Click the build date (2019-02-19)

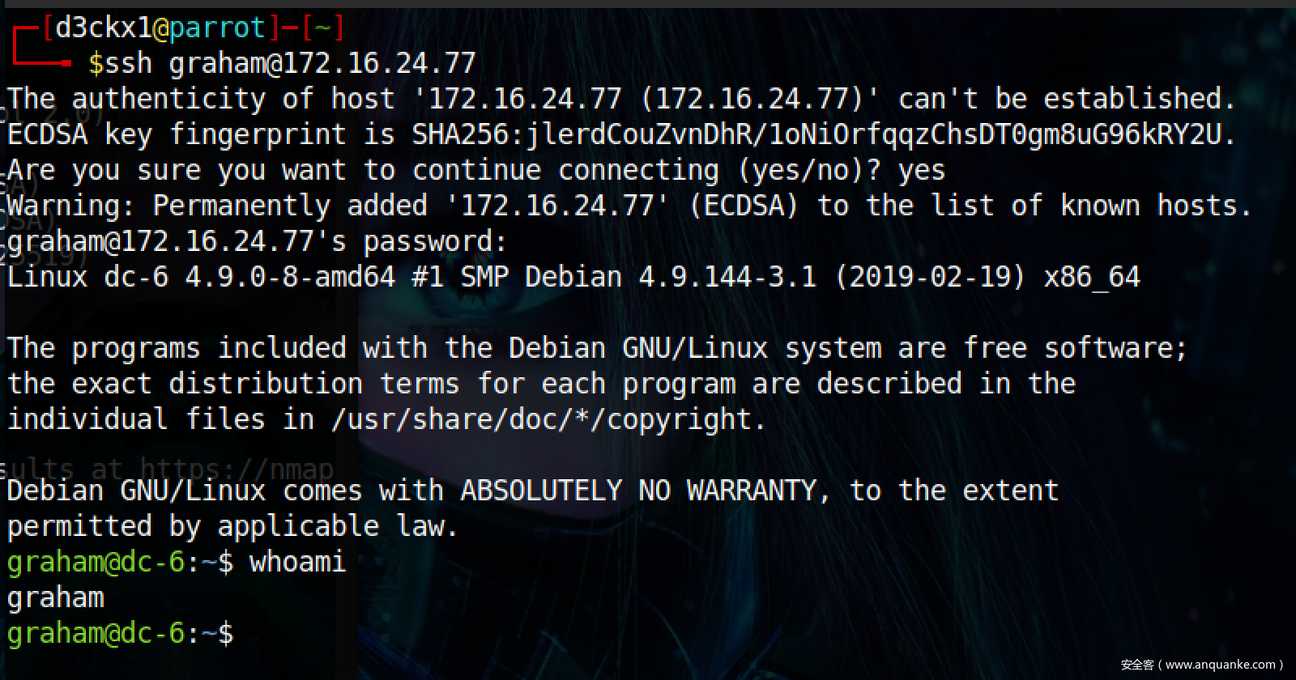(x=930, y=277)
